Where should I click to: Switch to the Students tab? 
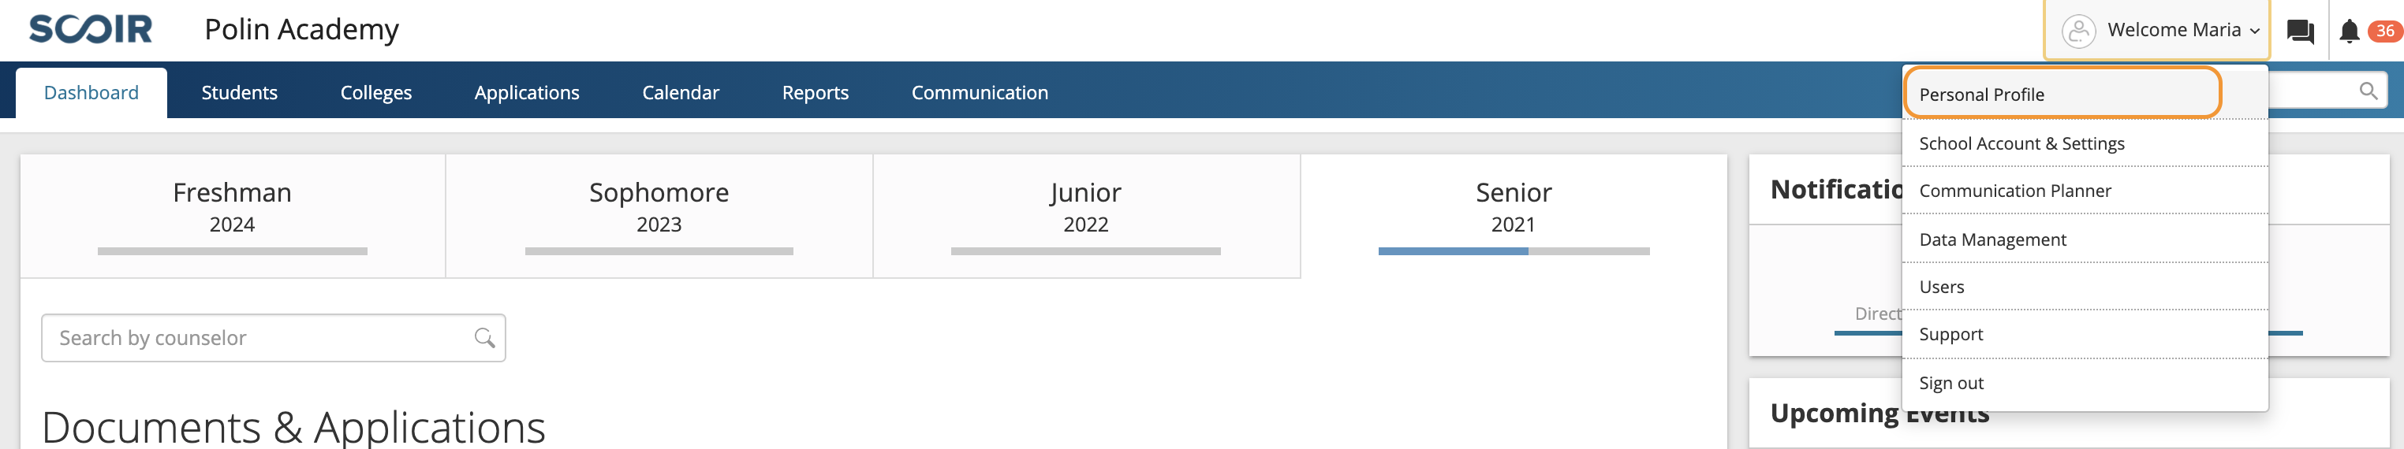click(x=239, y=92)
